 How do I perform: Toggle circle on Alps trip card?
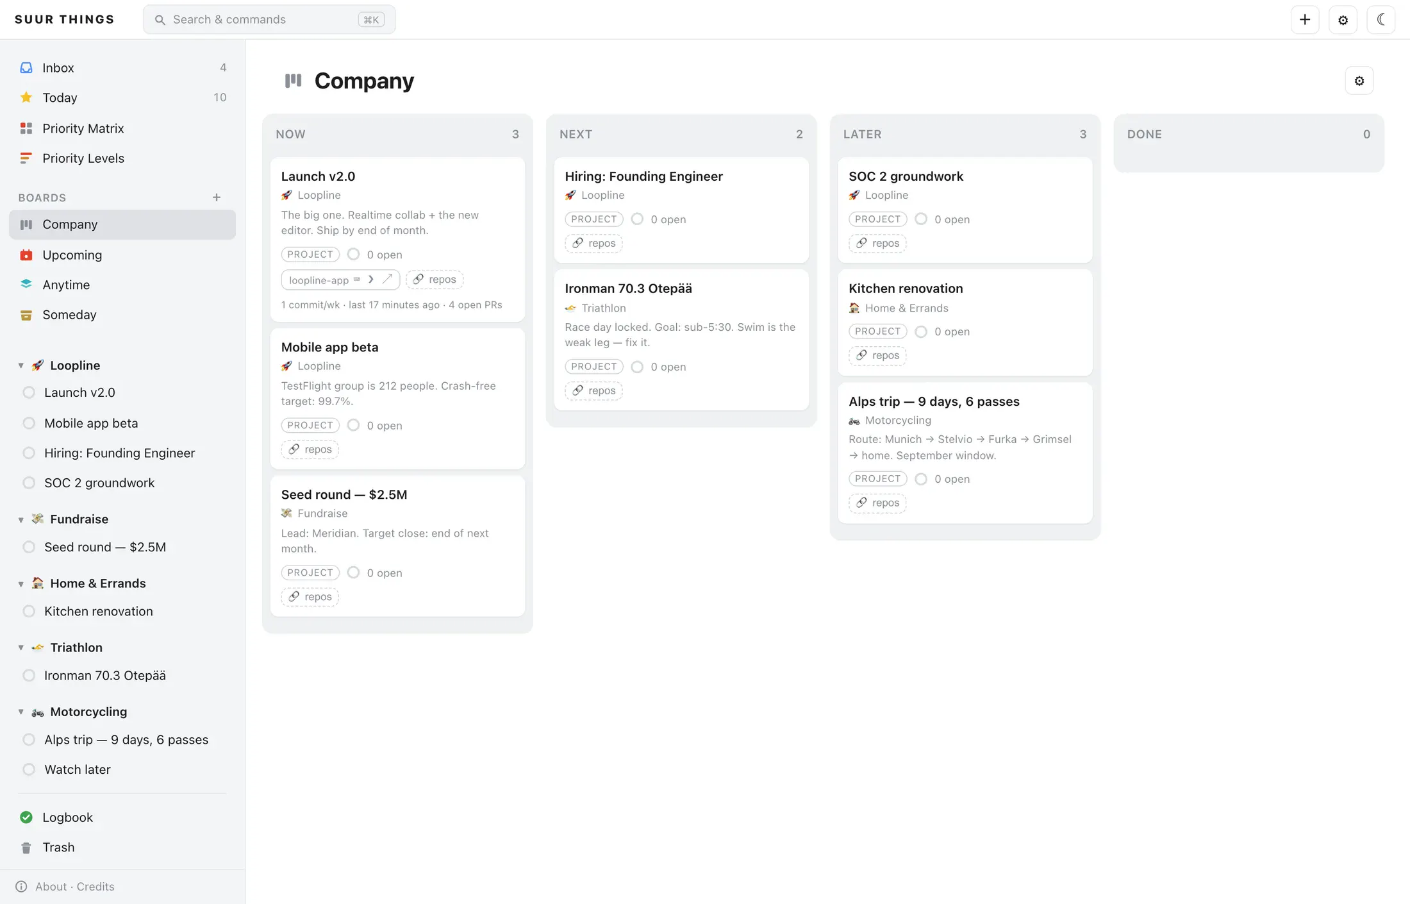[921, 479]
